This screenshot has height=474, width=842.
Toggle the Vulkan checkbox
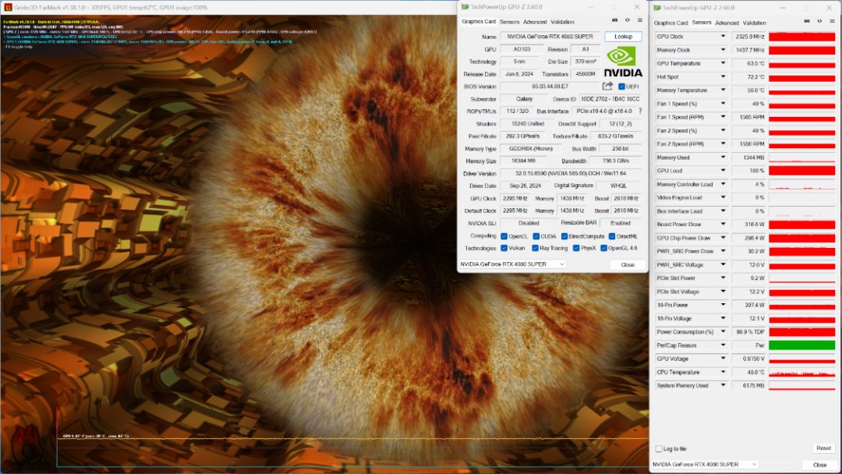[504, 248]
